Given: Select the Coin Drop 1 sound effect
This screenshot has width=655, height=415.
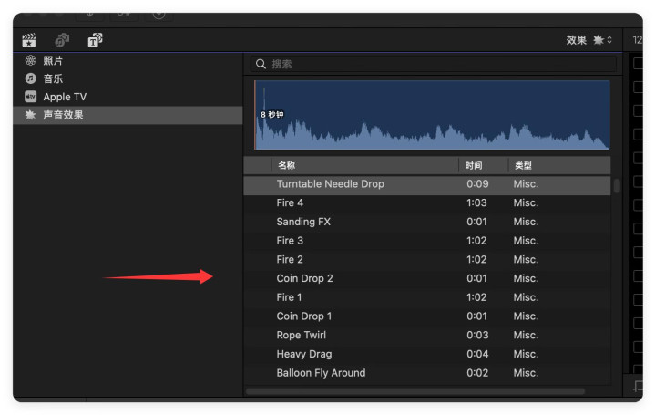Looking at the screenshot, I should click(x=427, y=316).
